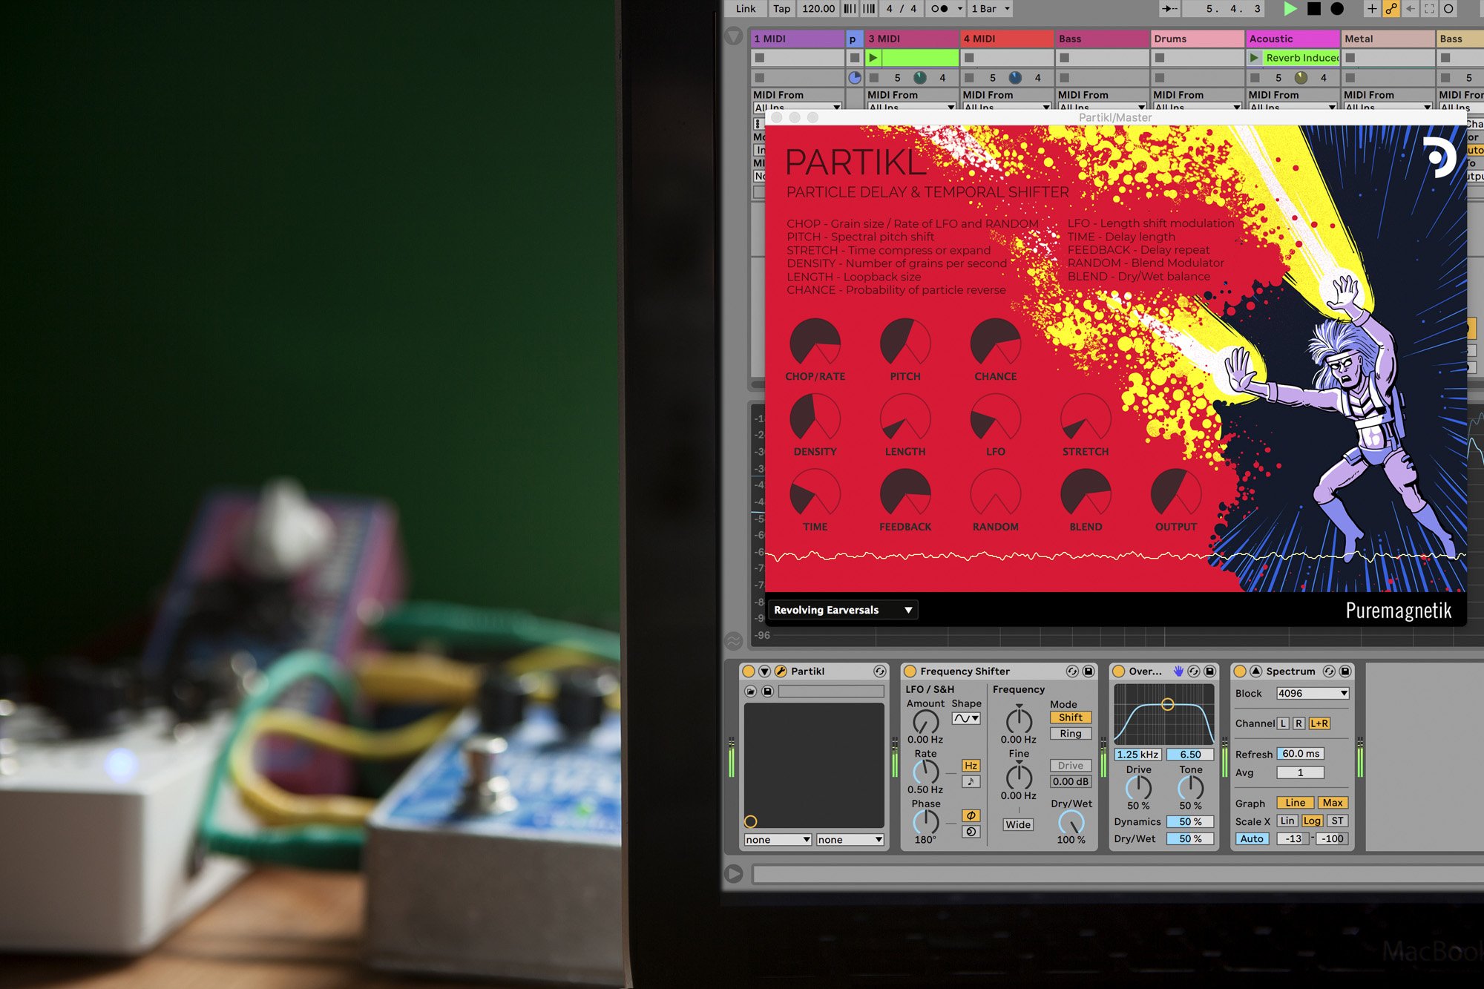Open the 1 Bar quantization dropdown
Screen dimensions: 1484x989
pos(991,9)
